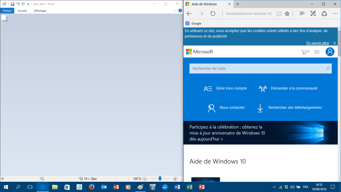Open File Explorer from taskbar

55,187
